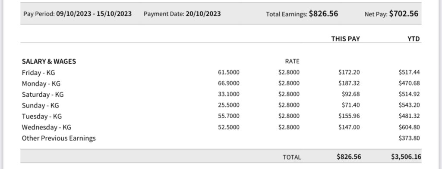Click the payment date 20/10/2023
This screenshot has width=442, height=169.
point(203,14)
